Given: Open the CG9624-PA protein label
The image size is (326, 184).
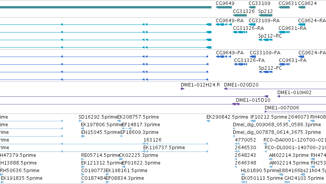Looking at the screenshot, I should point(312,53).
